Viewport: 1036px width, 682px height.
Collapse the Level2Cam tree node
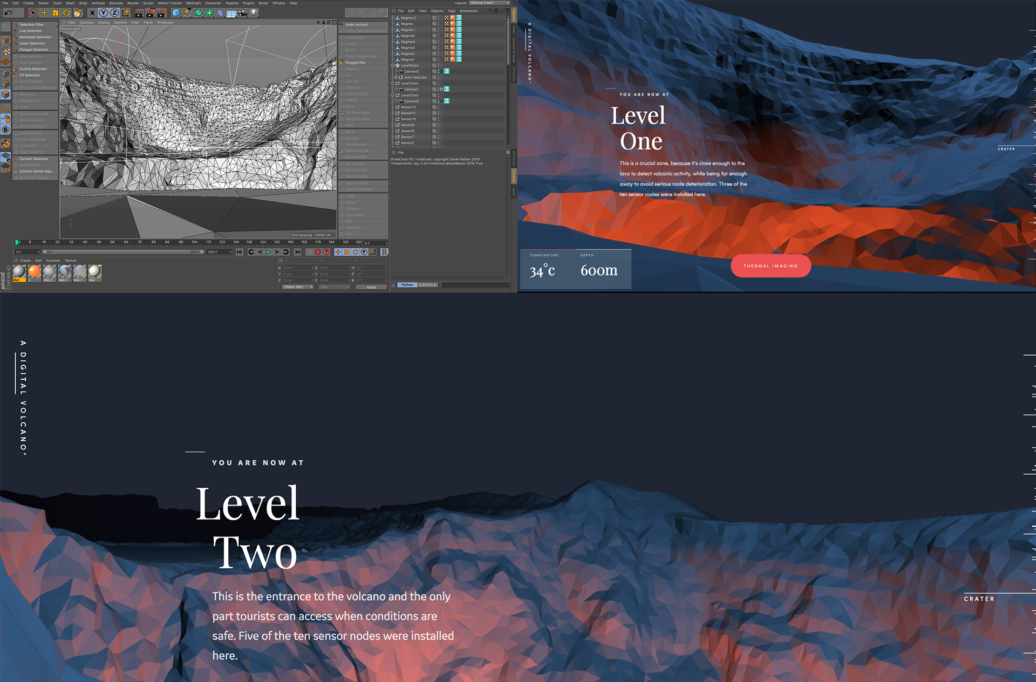click(392, 95)
